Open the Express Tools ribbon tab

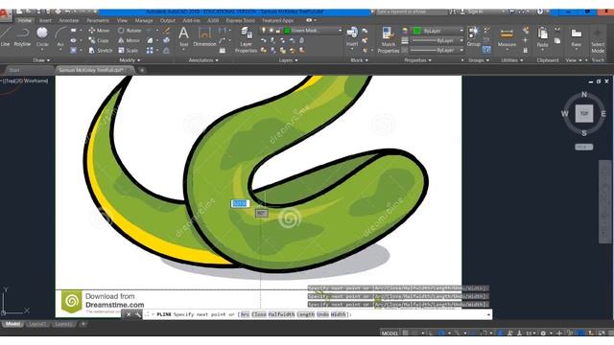coord(240,20)
